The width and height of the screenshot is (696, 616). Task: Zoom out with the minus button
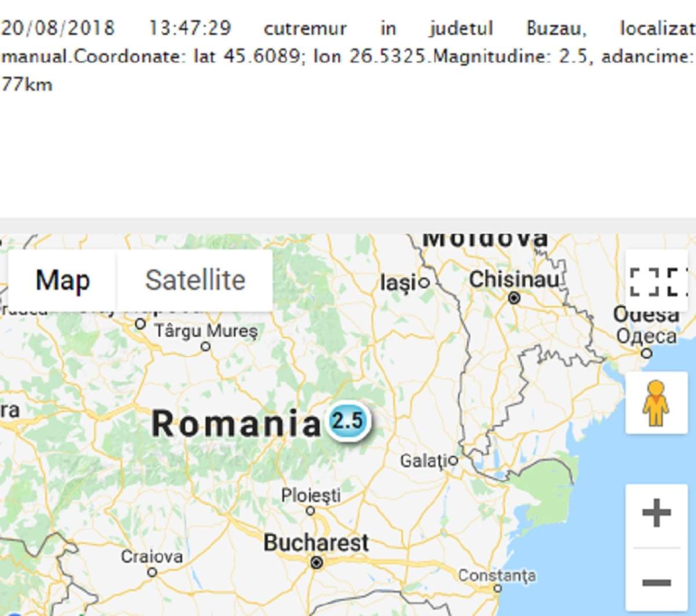pyautogui.click(x=656, y=582)
